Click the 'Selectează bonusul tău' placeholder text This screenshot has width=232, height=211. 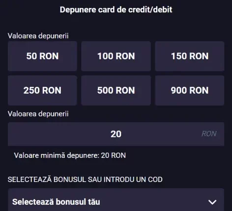pos(56,202)
